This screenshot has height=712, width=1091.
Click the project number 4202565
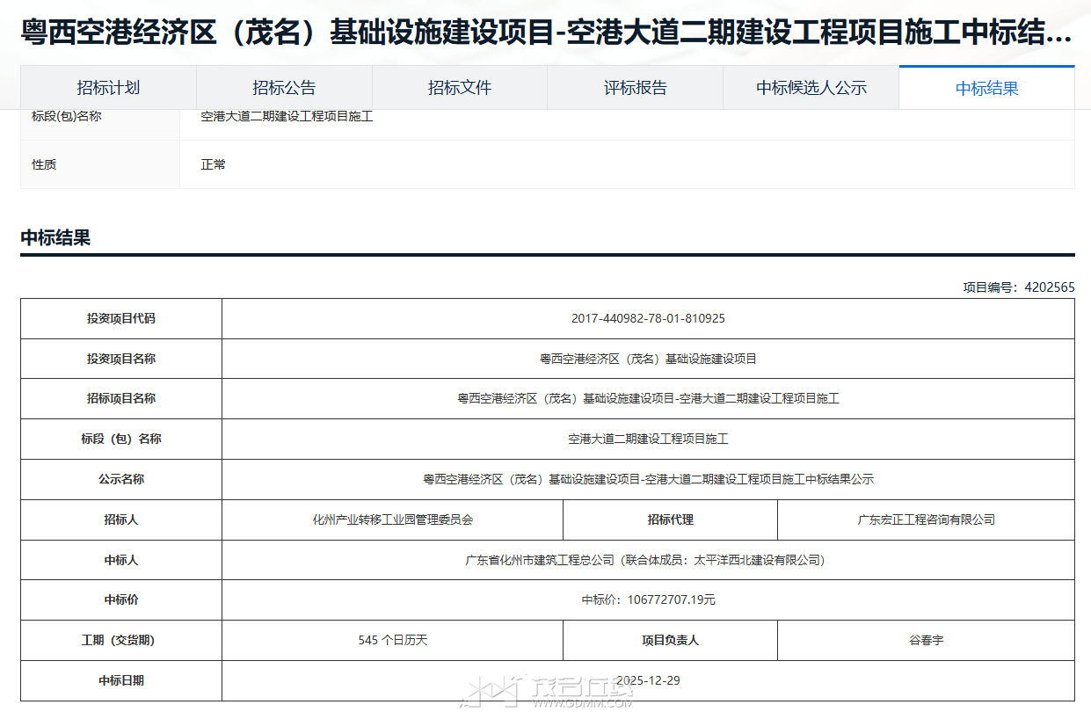pos(1049,287)
